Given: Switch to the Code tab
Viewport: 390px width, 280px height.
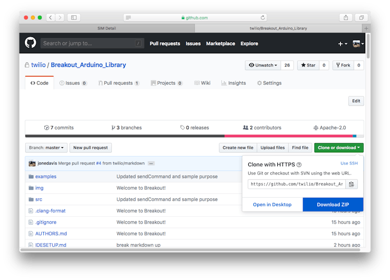Looking at the screenshot, I should click(40, 83).
